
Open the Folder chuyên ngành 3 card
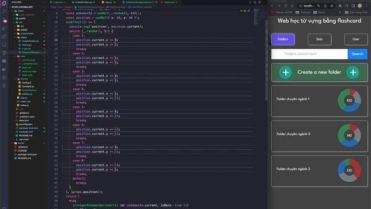click(x=319, y=171)
